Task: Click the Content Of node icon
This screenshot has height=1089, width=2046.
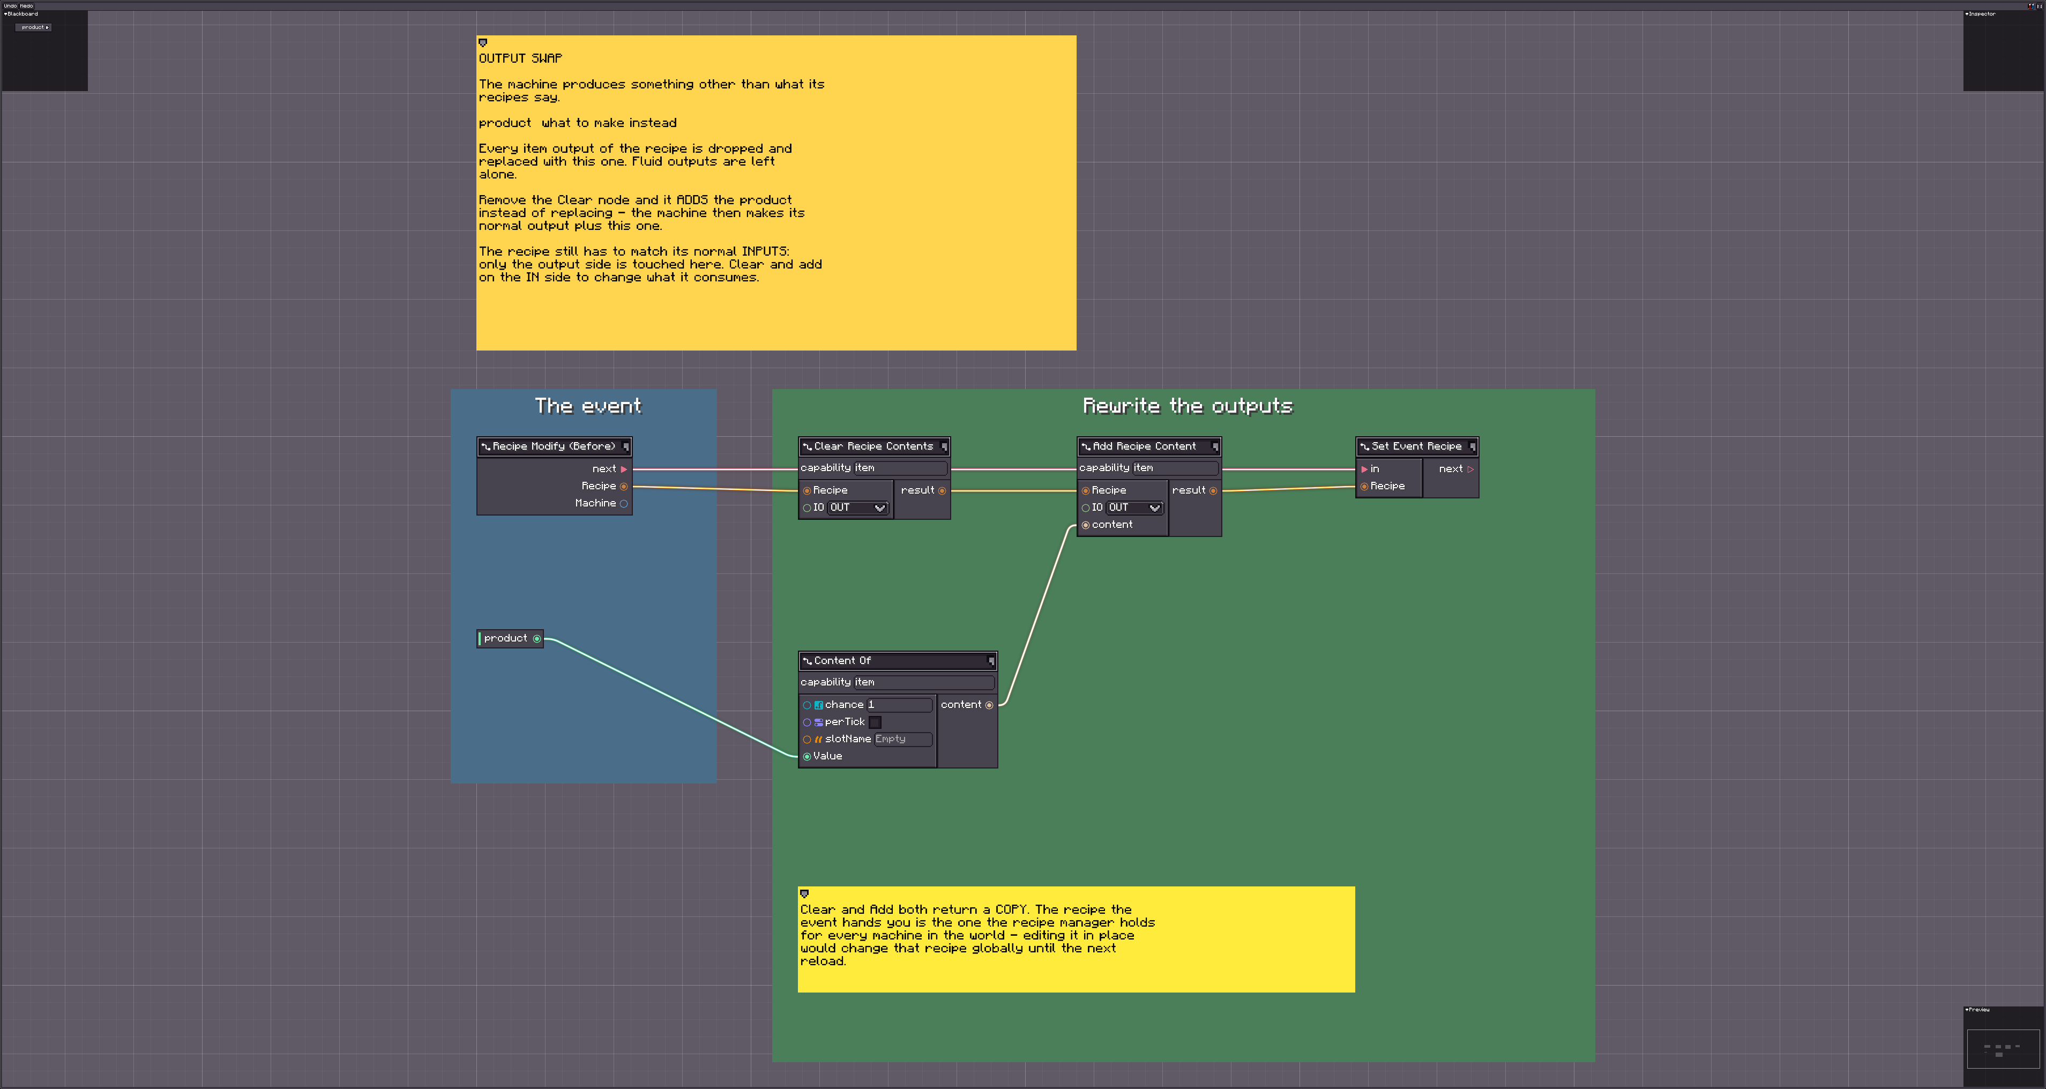Action: [x=807, y=661]
